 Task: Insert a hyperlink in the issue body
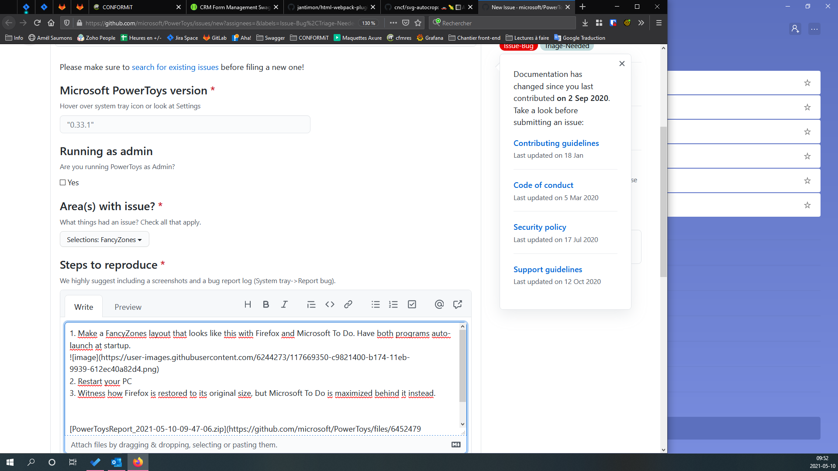[x=348, y=304]
